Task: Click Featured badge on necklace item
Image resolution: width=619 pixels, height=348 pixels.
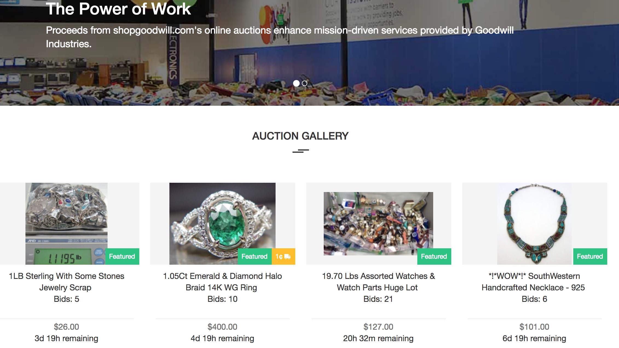Action: [590, 256]
